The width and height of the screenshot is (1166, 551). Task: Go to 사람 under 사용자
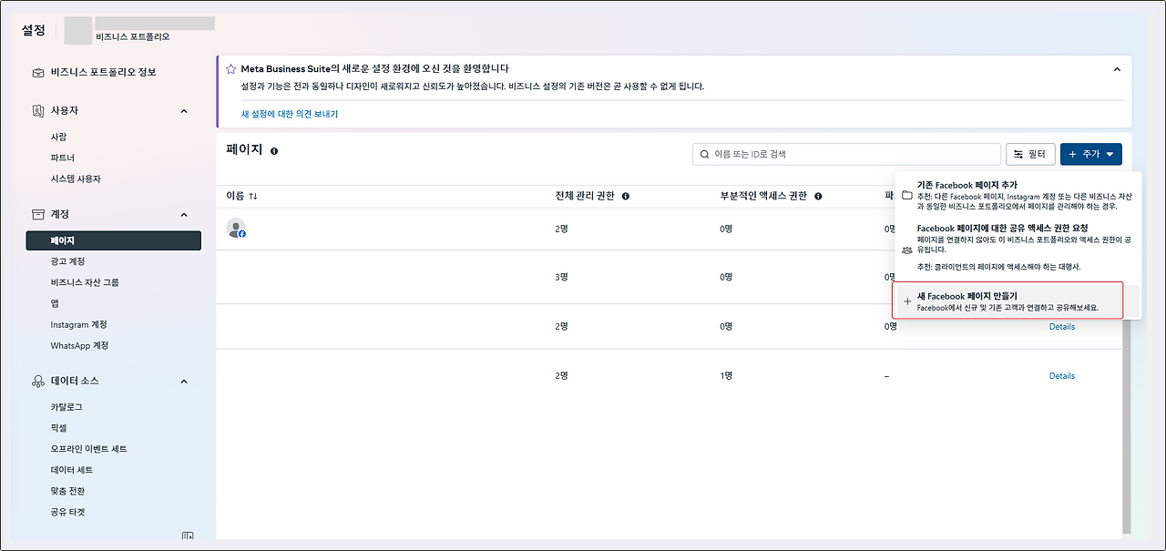pos(58,138)
